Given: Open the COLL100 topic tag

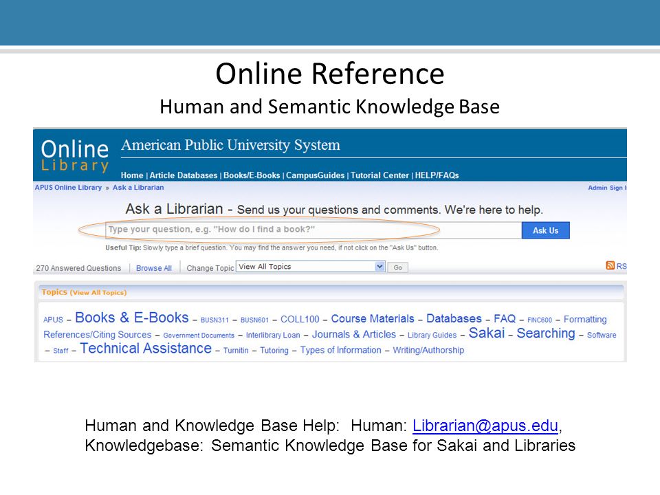Looking at the screenshot, I should [x=300, y=319].
